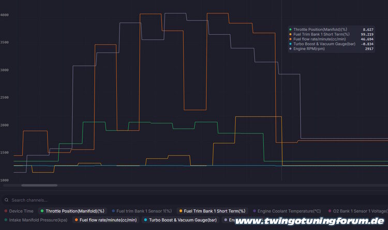Screen dimensions: 388x230
Task: Click the 4000 y-axis label
Action: point(5,15)
